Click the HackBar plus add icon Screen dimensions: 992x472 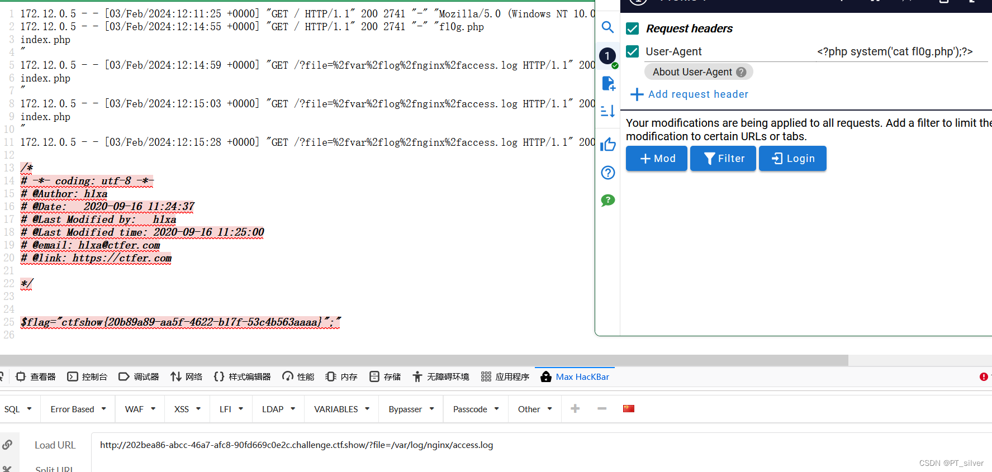pyautogui.click(x=575, y=409)
